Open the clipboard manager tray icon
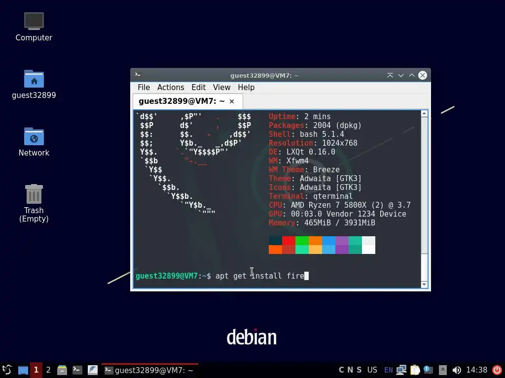The image size is (505, 378). click(415, 370)
